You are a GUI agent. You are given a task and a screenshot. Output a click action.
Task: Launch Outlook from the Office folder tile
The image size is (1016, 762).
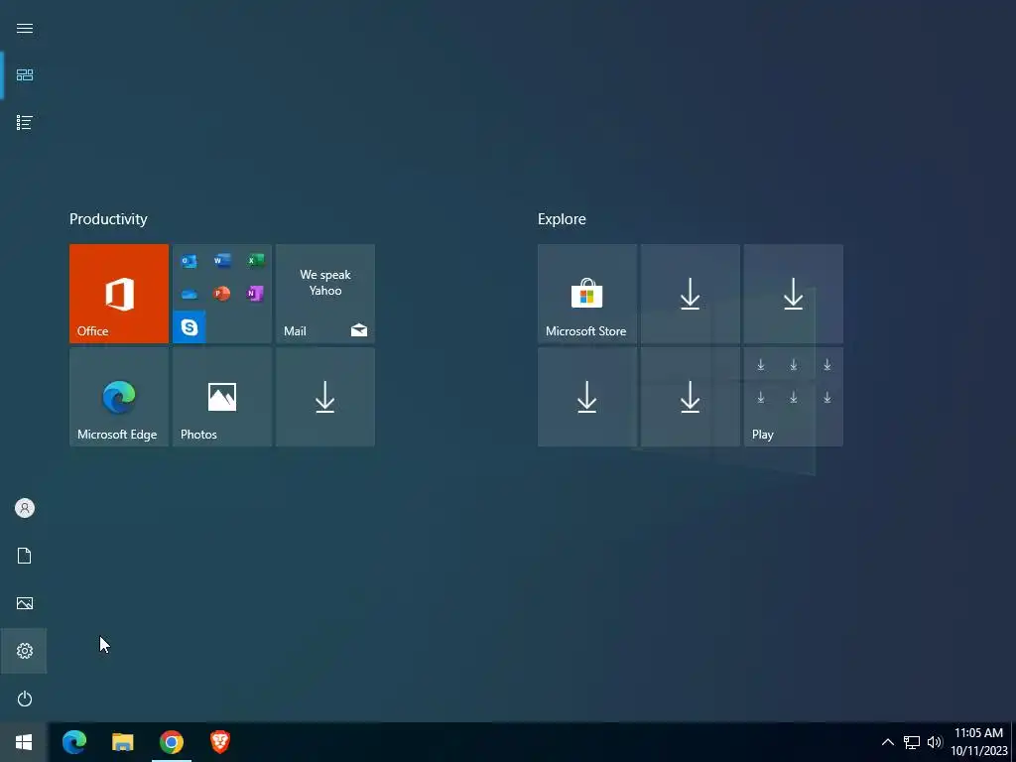click(190, 261)
